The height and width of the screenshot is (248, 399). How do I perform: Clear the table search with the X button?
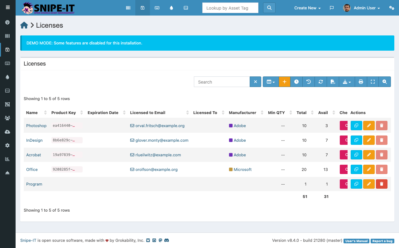pos(255,82)
